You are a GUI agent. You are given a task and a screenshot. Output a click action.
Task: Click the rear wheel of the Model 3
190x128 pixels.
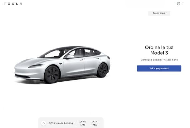click(x=102, y=70)
